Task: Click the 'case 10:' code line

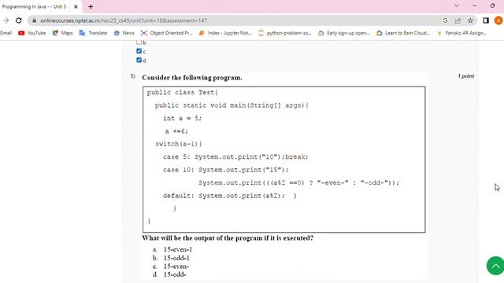Action: (x=226, y=170)
